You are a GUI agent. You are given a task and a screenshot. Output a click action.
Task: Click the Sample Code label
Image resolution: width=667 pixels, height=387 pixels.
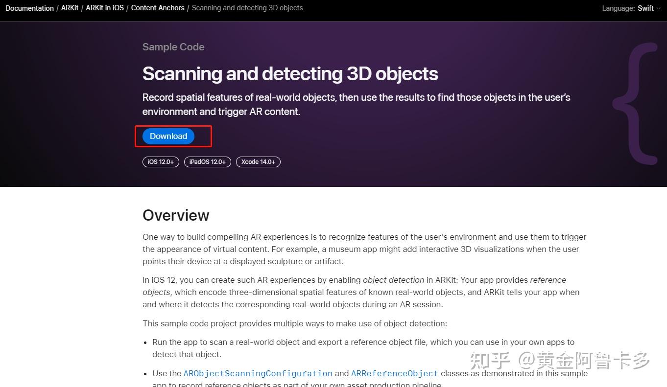[173, 47]
